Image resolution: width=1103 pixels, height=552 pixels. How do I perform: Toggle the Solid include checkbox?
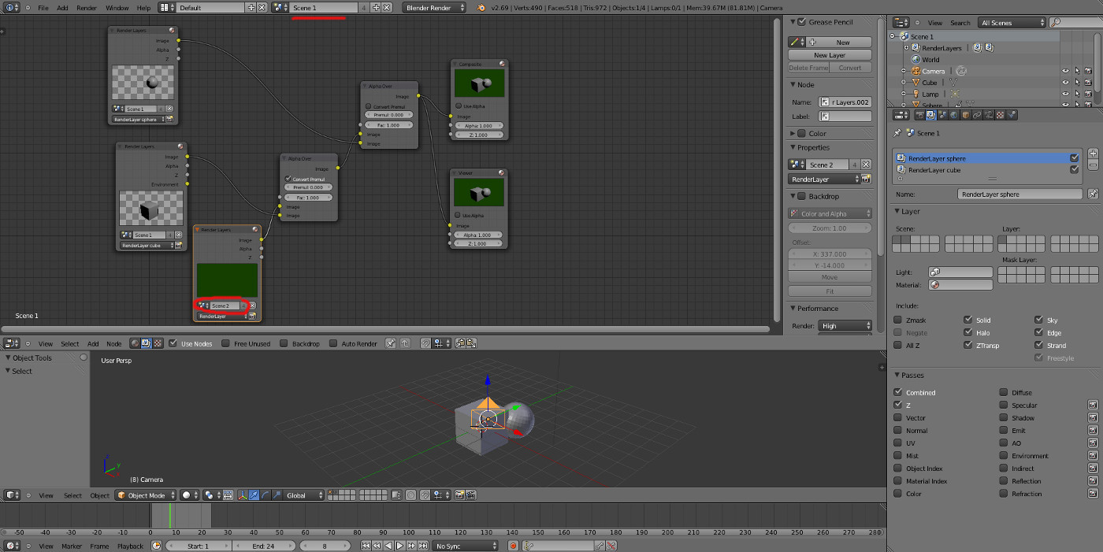(x=967, y=320)
